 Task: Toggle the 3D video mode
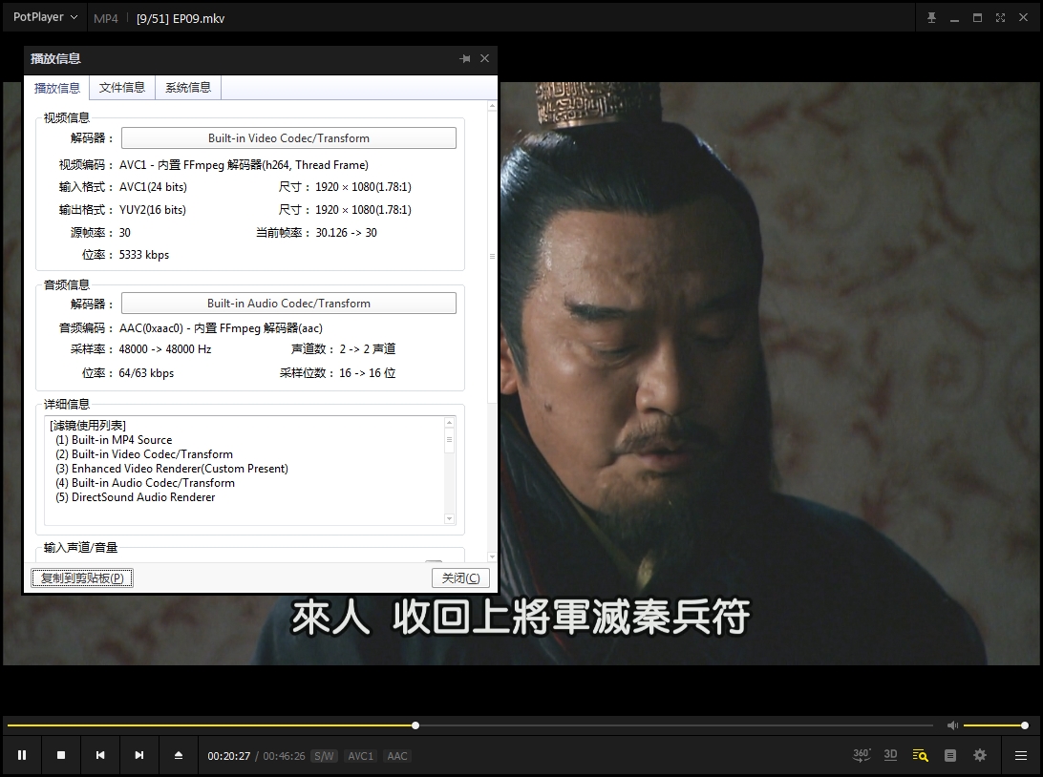tap(891, 755)
